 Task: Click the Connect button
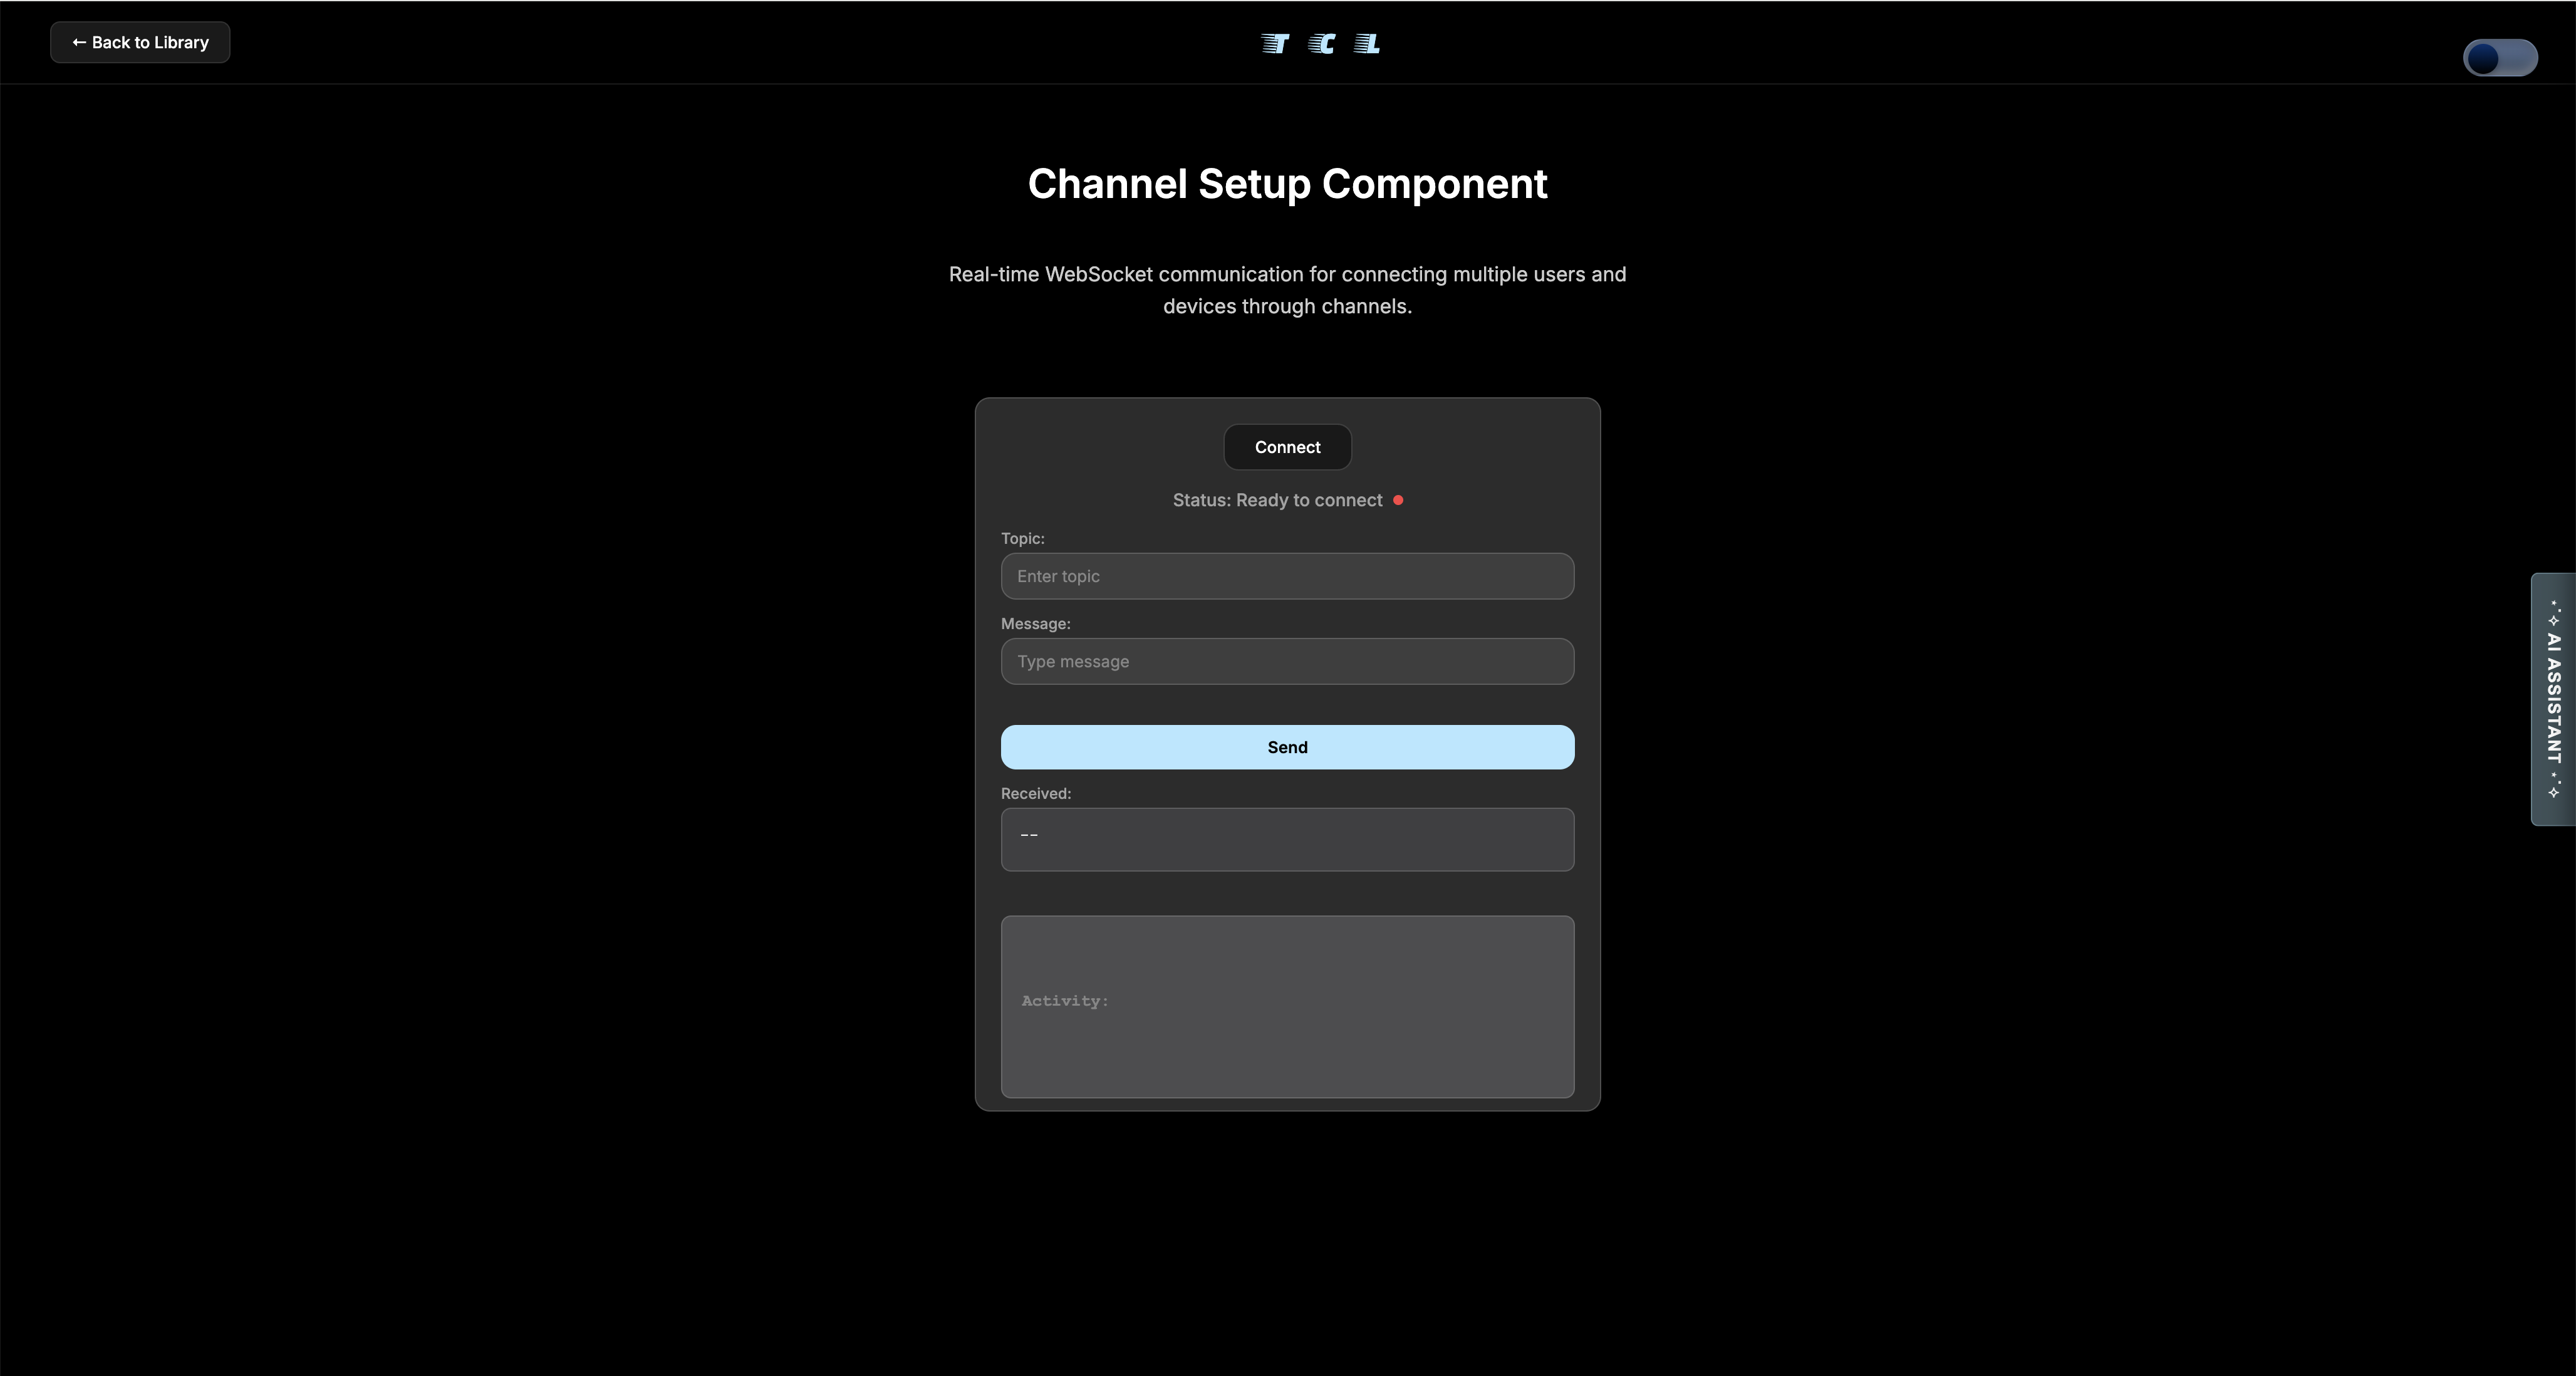1287,447
